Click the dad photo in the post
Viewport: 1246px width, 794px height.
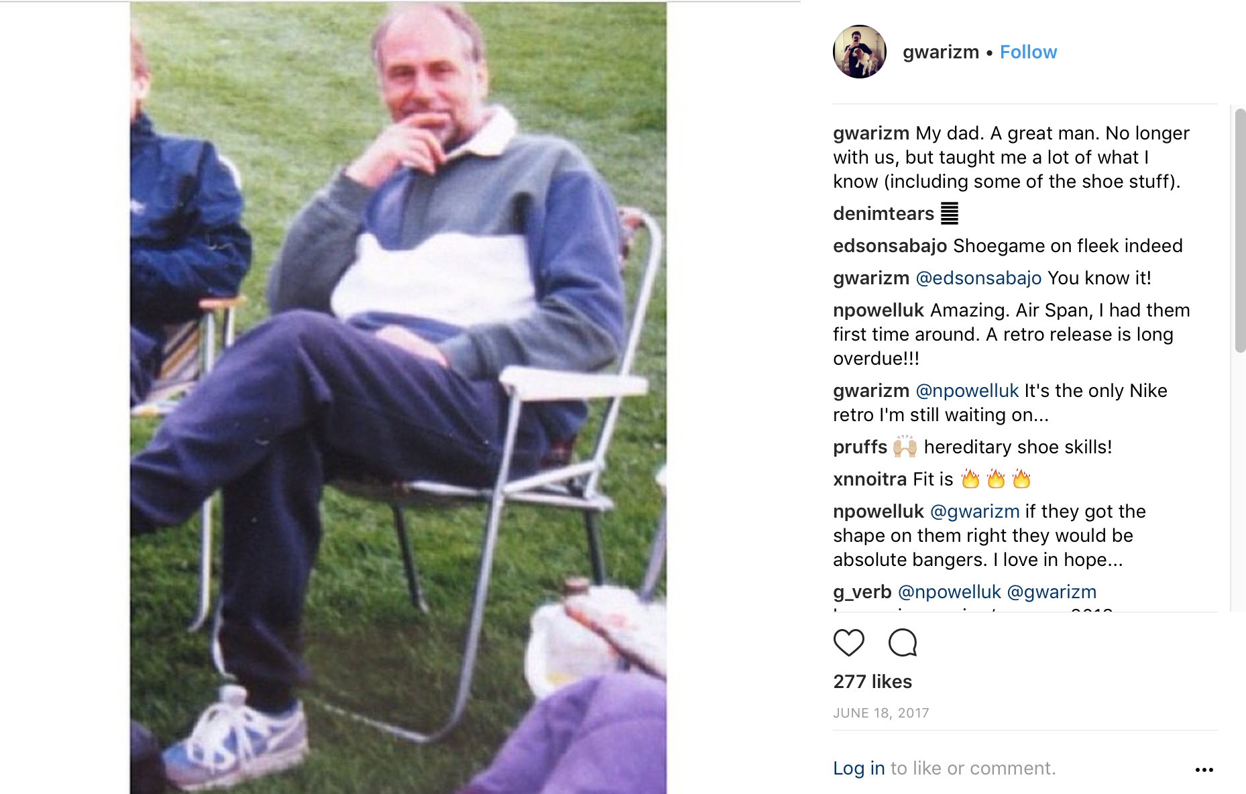[398, 398]
